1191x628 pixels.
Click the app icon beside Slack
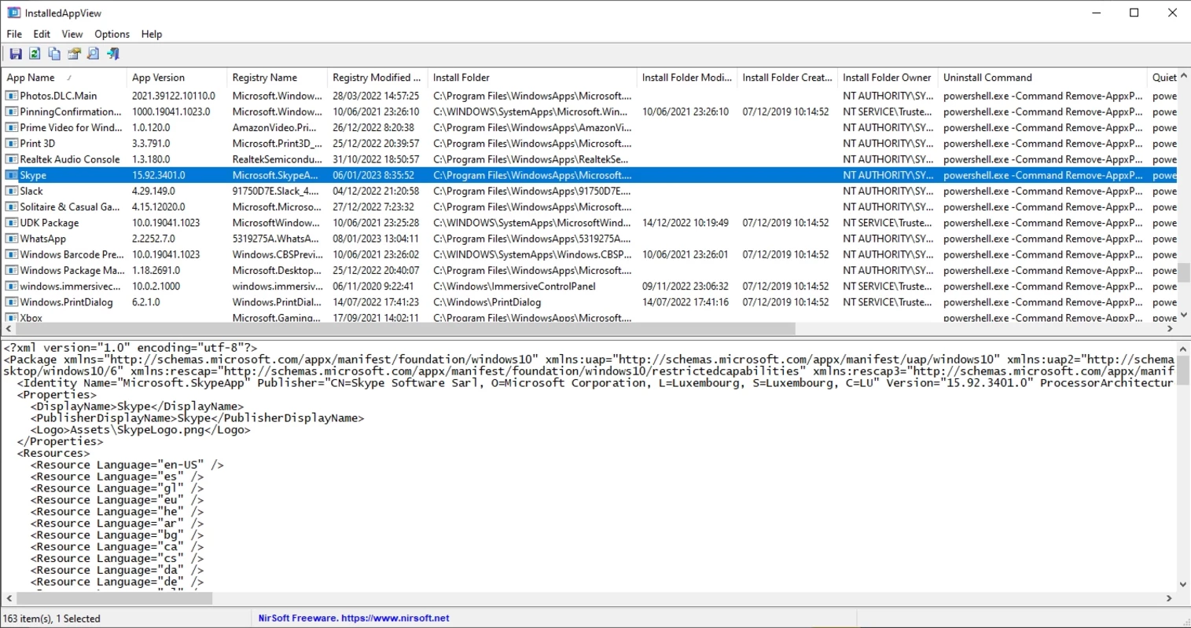[12, 191]
